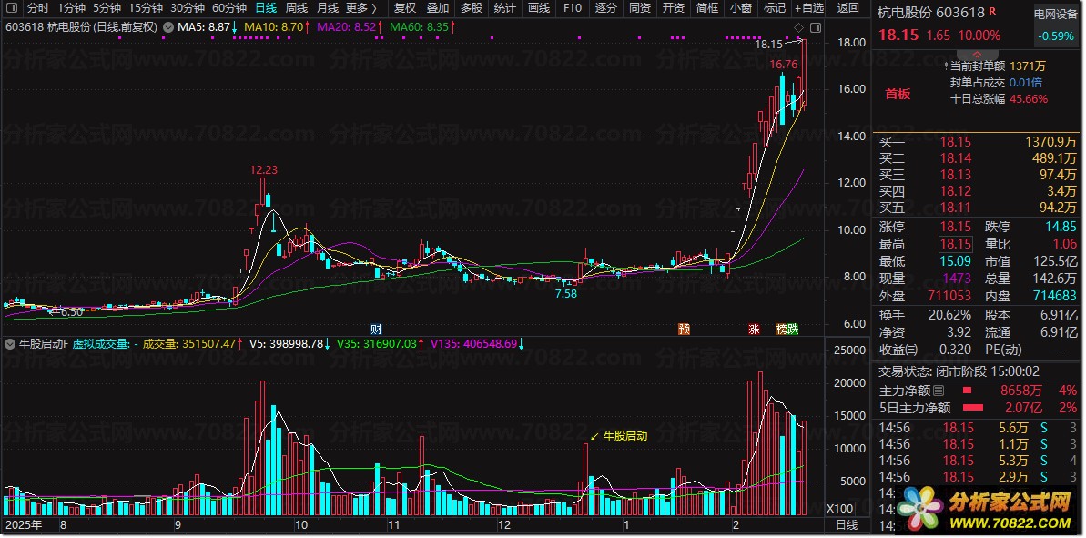Click the 逐分 toolbar button
The width and height of the screenshot is (1086, 538).
pos(606,8)
